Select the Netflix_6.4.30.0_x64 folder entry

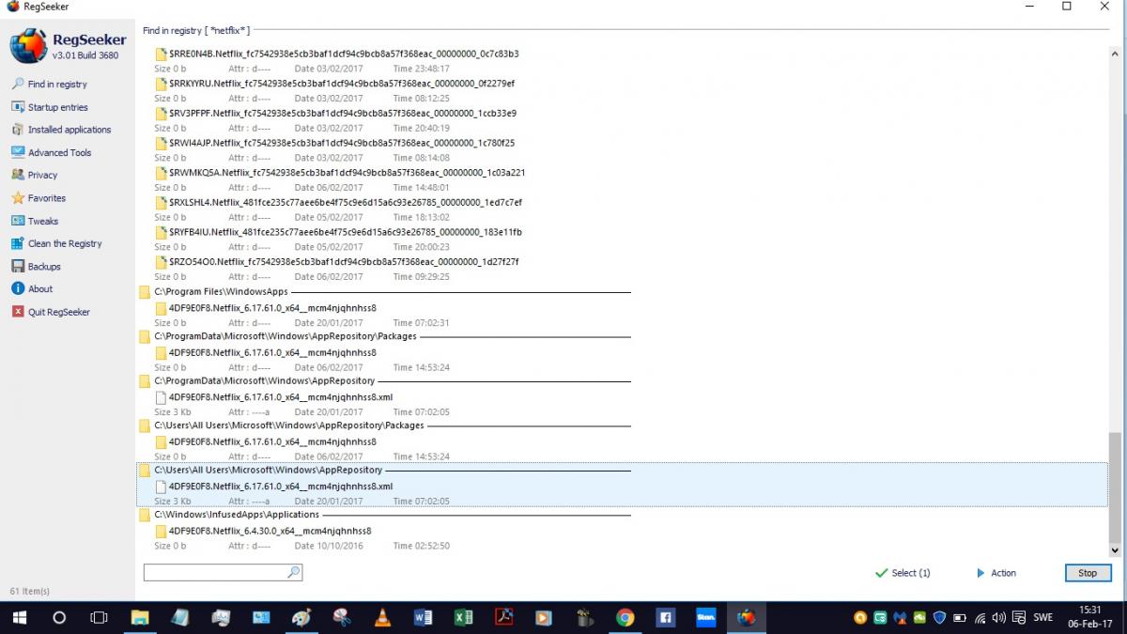click(270, 531)
